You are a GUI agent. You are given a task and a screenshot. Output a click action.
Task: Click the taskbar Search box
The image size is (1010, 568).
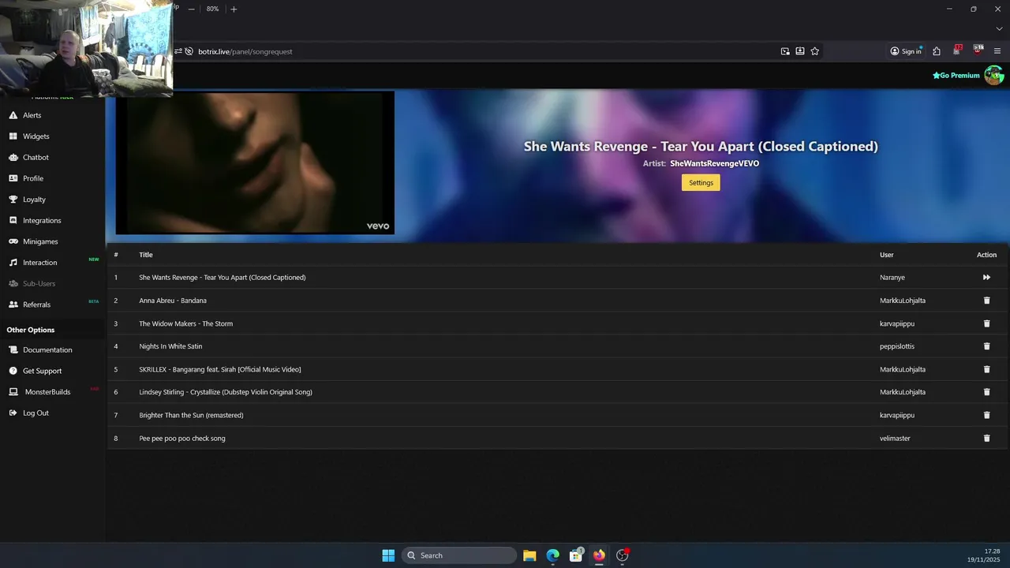[459, 555]
